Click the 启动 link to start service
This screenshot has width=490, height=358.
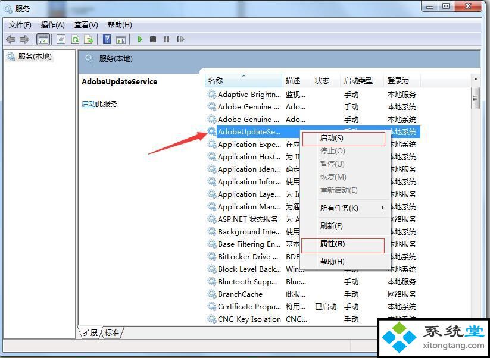point(89,103)
